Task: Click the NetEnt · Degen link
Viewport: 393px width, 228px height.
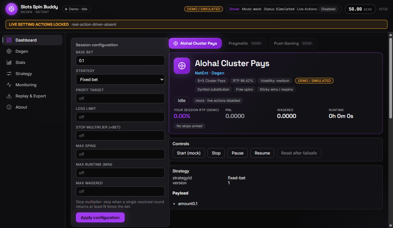Action: pyautogui.click(x=210, y=73)
